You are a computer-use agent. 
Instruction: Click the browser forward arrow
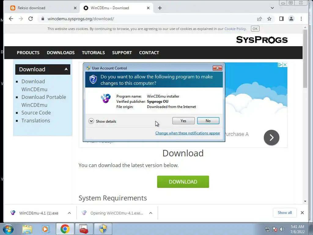click(21, 19)
